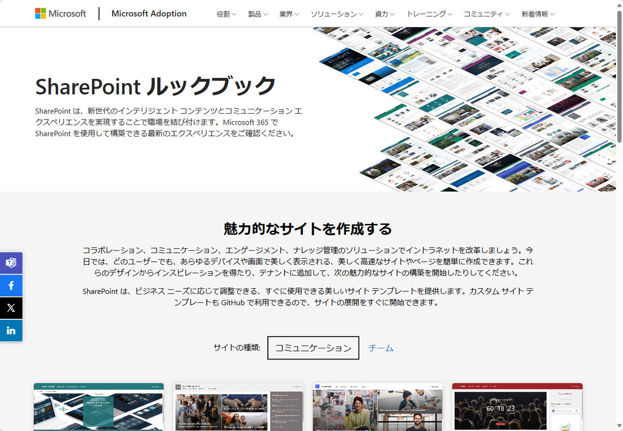
Task: Open the gray-header site template with family photos
Action: pyautogui.click(x=238, y=407)
